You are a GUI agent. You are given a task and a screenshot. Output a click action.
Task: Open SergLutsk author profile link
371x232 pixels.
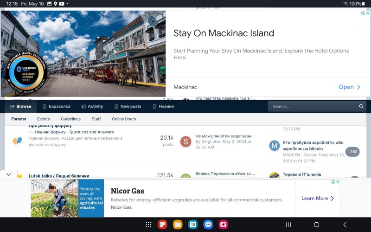coord(211,142)
